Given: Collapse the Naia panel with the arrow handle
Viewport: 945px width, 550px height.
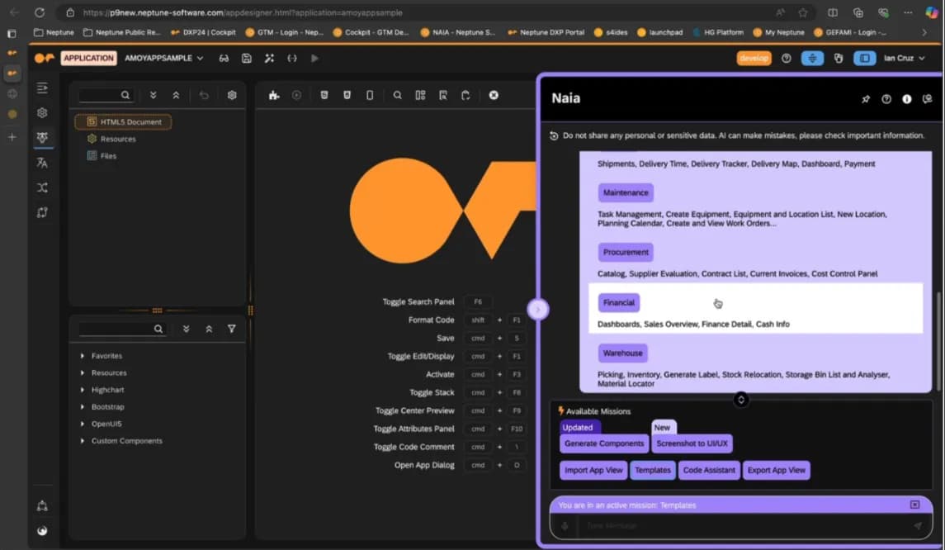Looking at the screenshot, I should (x=538, y=309).
